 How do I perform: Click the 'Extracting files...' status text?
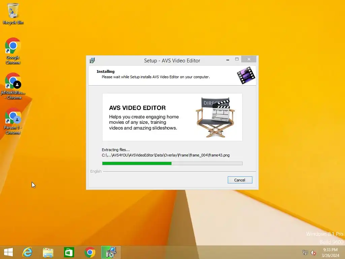[x=116, y=150]
